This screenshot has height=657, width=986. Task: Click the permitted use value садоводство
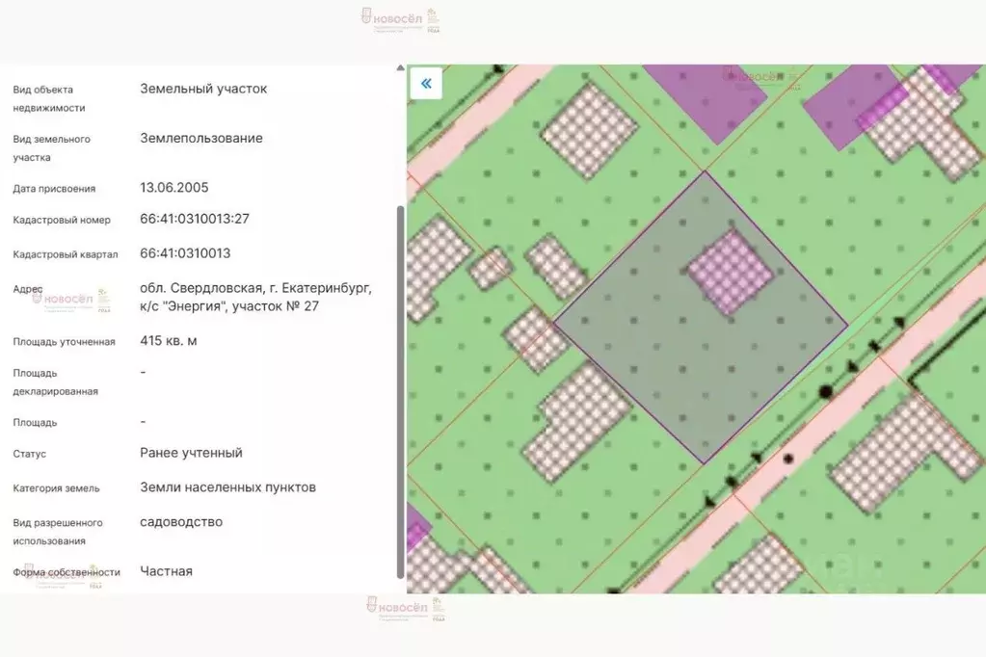pyautogui.click(x=181, y=522)
